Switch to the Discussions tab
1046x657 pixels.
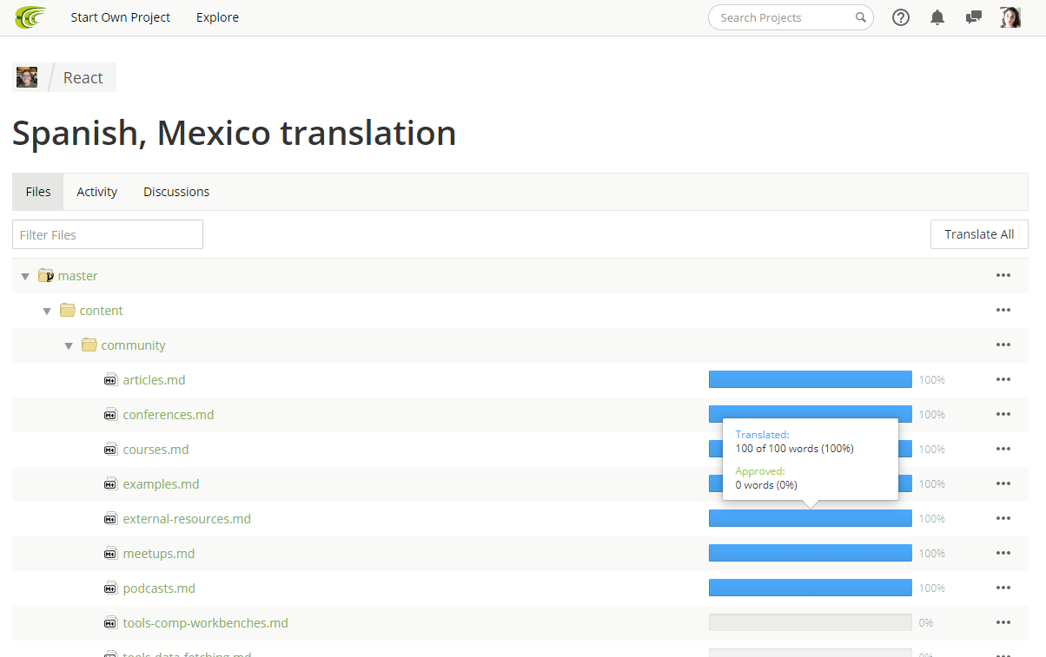pyautogui.click(x=176, y=192)
